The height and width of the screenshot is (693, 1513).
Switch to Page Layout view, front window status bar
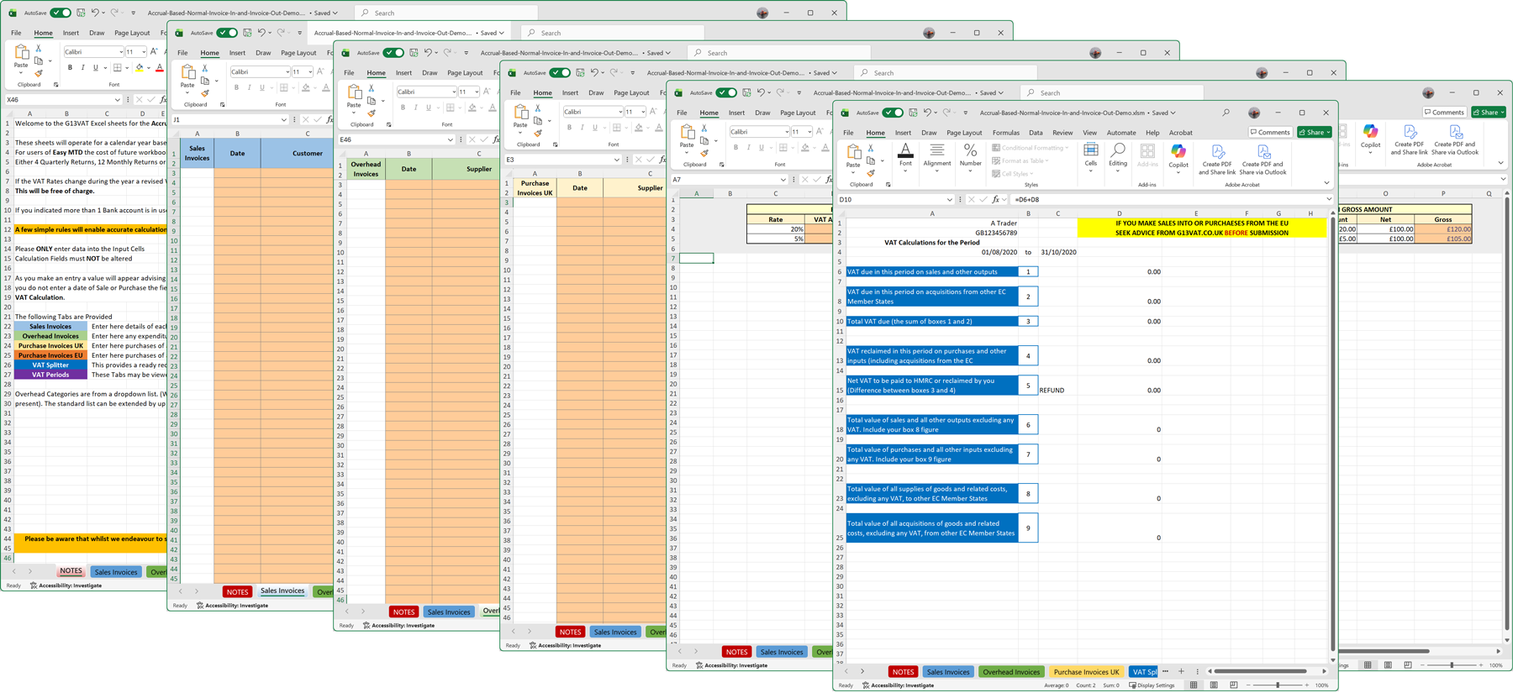[1214, 685]
